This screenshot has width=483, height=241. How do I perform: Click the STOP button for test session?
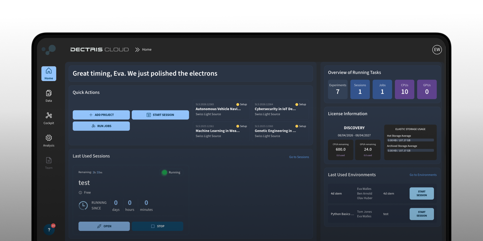157,226
